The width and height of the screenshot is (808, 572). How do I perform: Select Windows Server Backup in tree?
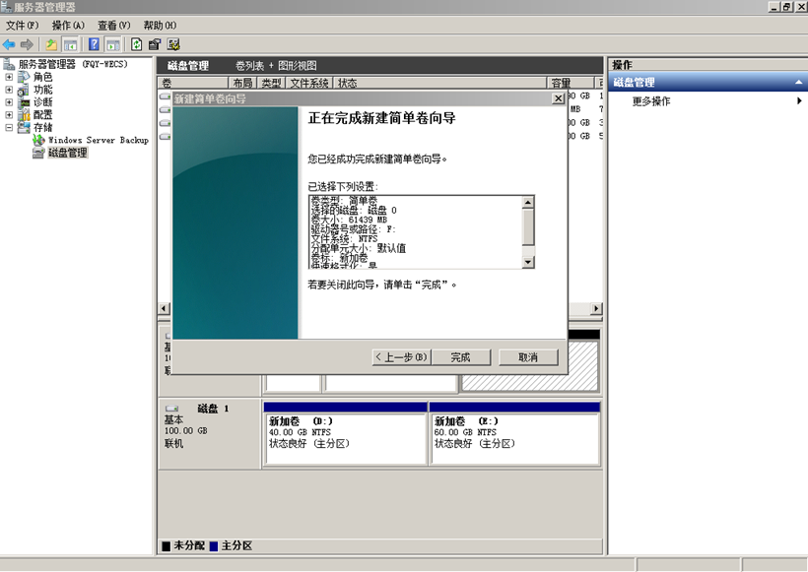point(98,140)
